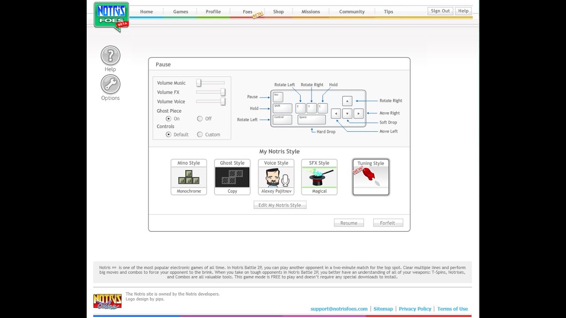Image resolution: width=566 pixels, height=318 pixels.
Task: Open the Profile menu
Action: (x=213, y=11)
